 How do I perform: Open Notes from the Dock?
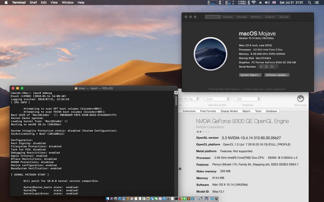coord(136,199)
